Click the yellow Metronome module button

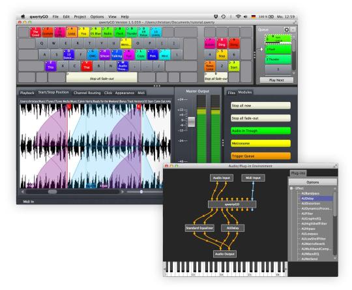click(261, 143)
